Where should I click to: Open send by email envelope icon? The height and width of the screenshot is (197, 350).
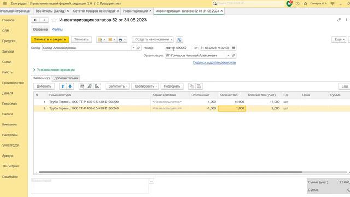(x=112, y=39)
